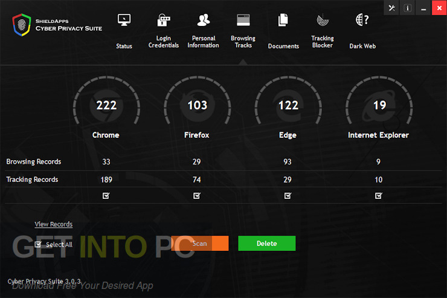Click the Firefox browser label

click(x=197, y=135)
